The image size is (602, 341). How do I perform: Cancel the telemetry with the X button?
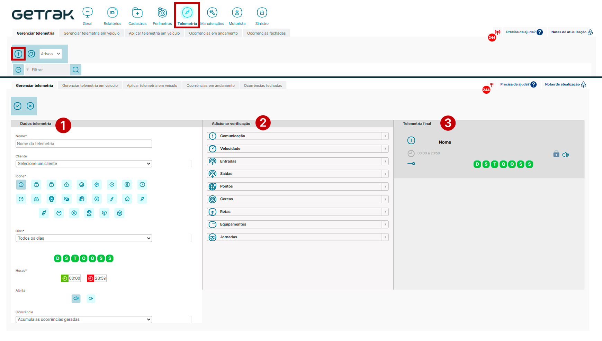pos(30,106)
